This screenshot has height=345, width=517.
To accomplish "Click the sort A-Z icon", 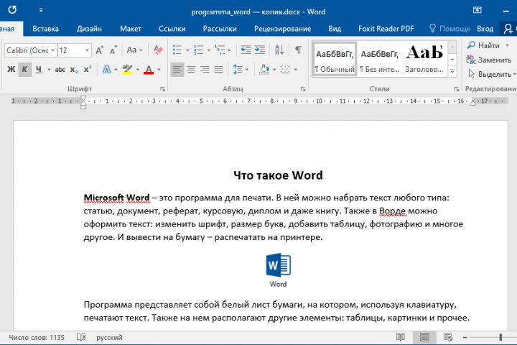I will pos(279,50).
